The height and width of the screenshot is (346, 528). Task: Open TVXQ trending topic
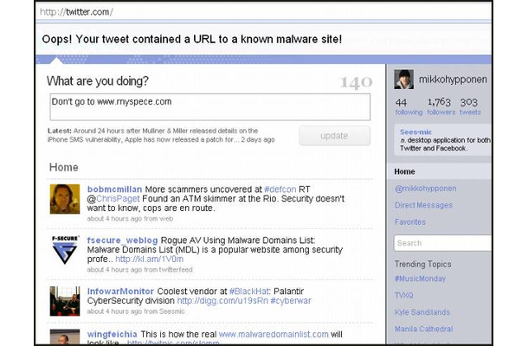click(x=403, y=296)
